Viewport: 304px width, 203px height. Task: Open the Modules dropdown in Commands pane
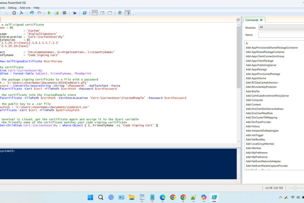pyautogui.click(x=280, y=28)
